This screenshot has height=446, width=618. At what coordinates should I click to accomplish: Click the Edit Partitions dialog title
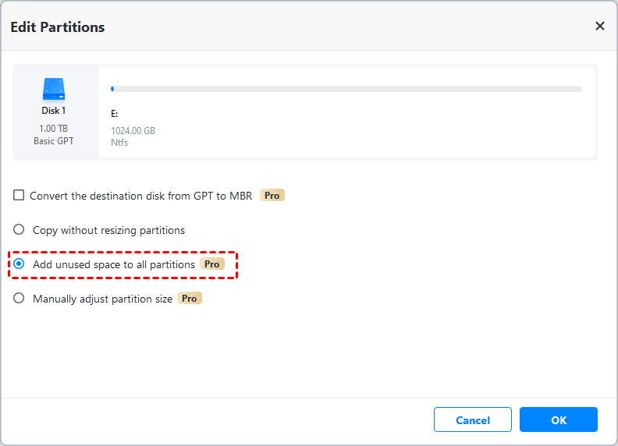coord(57,27)
